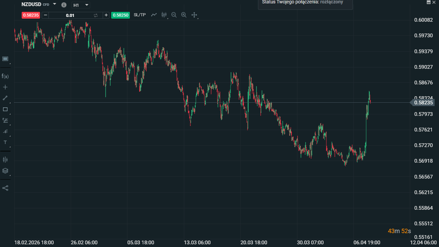The image size is (439, 247).
Task: Open the layers objects list icon
Action: point(5,171)
